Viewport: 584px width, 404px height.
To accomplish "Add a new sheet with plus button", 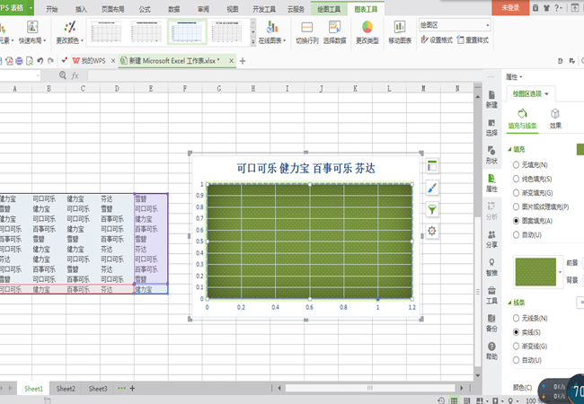I will [132, 389].
